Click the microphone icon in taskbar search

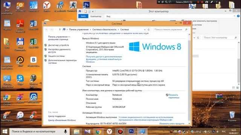click(x=66, y=131)
